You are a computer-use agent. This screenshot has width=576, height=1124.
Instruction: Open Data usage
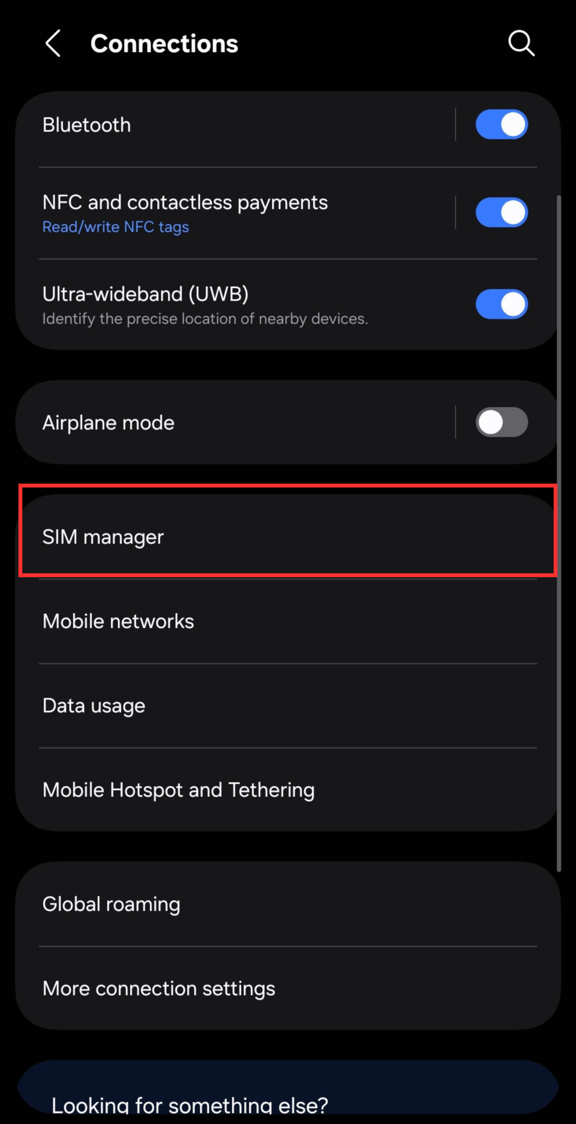(288, 706)
